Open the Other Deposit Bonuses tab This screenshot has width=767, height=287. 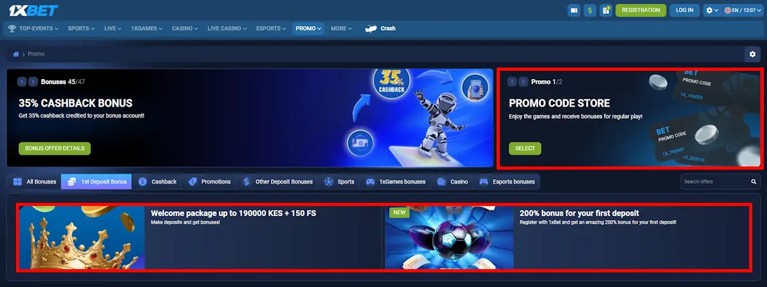(278, 182)
